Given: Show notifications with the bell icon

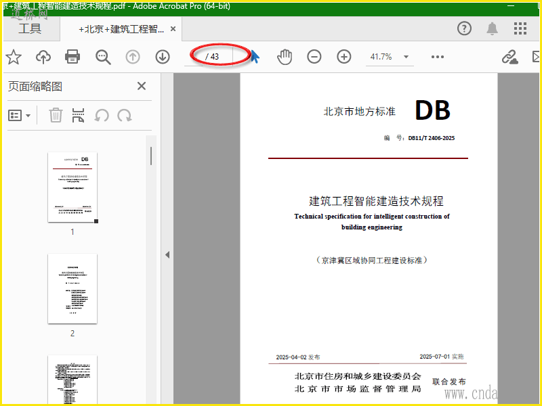Looking at the screenshot, I should click(x=493, y=28).
